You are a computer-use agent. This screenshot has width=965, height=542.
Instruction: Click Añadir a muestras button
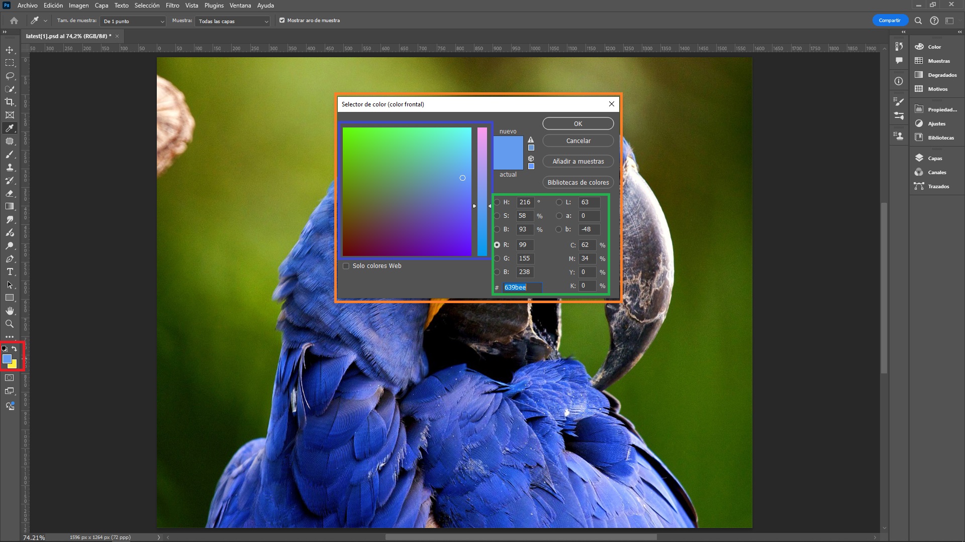[x=578, y=162]
